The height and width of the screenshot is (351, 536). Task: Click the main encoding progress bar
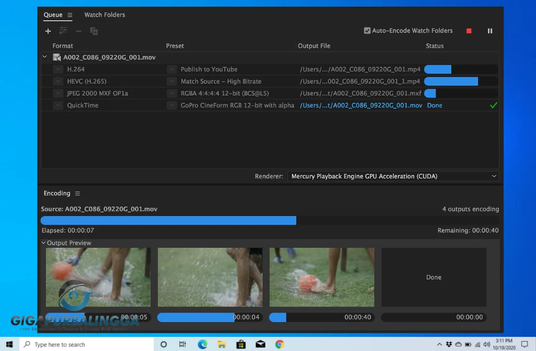[270, 220]
